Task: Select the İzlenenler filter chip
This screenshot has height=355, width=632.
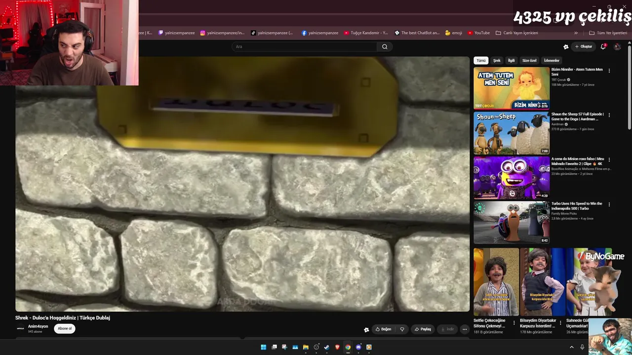Action: pyautogui.click(x=552, y=61)
